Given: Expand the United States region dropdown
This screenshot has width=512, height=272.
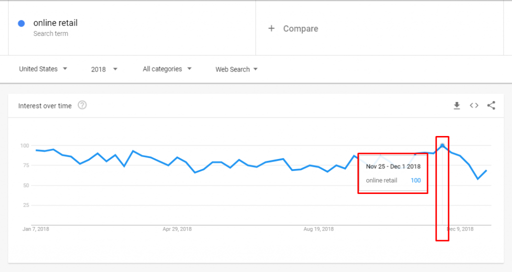Looking at the screenshot, I should 43,69.
